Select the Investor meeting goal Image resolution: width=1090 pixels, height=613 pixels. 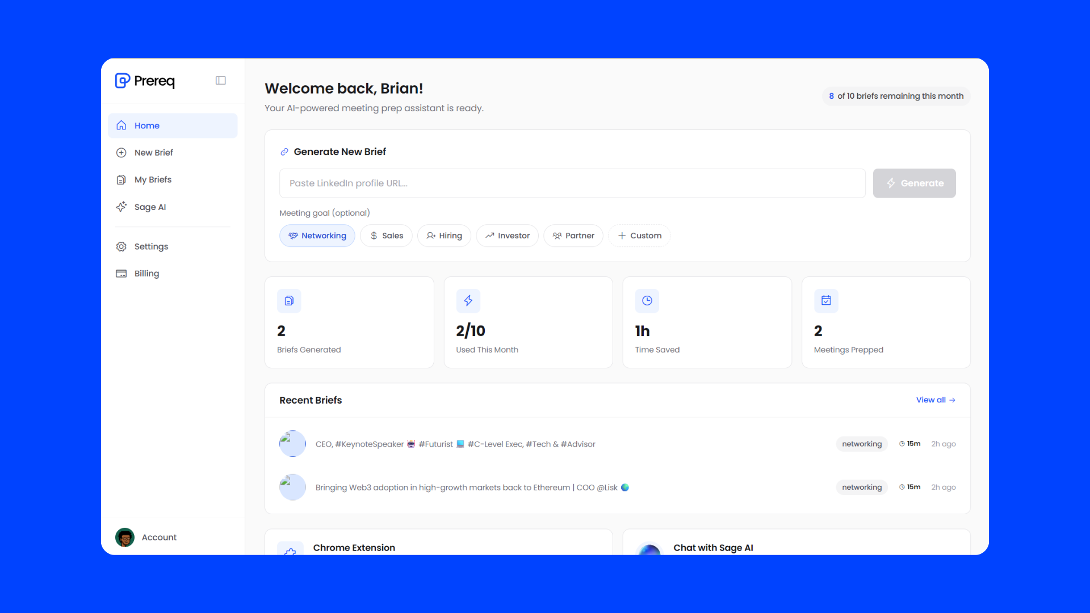tap(507, 236)
